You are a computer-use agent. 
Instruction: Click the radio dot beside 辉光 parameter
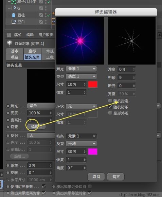8,106
